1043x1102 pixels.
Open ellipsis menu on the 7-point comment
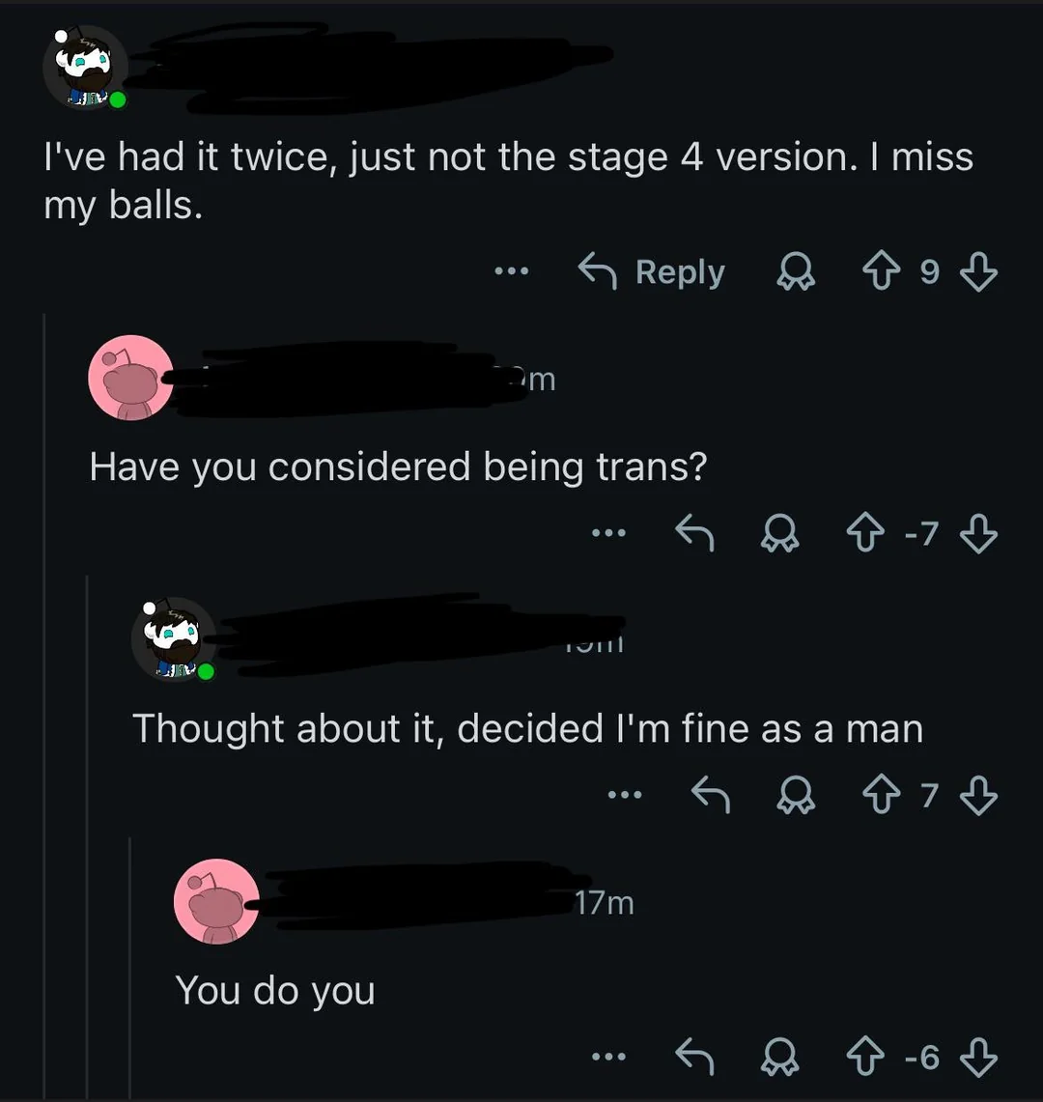(x=626, y=796)
